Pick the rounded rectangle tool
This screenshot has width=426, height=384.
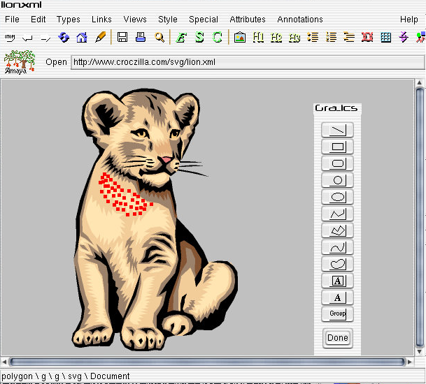[x=337, y=163]
